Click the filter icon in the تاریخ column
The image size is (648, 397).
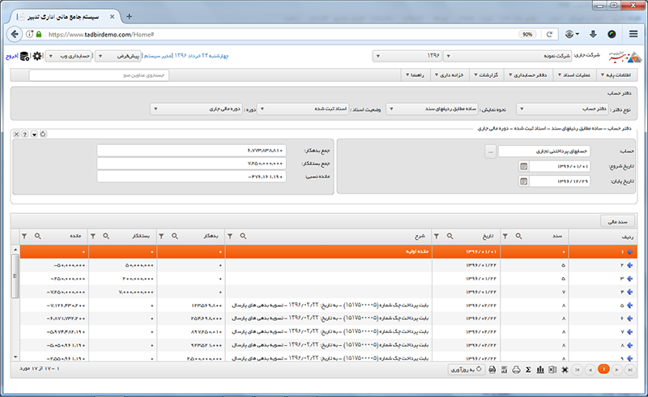coord(437,236)
